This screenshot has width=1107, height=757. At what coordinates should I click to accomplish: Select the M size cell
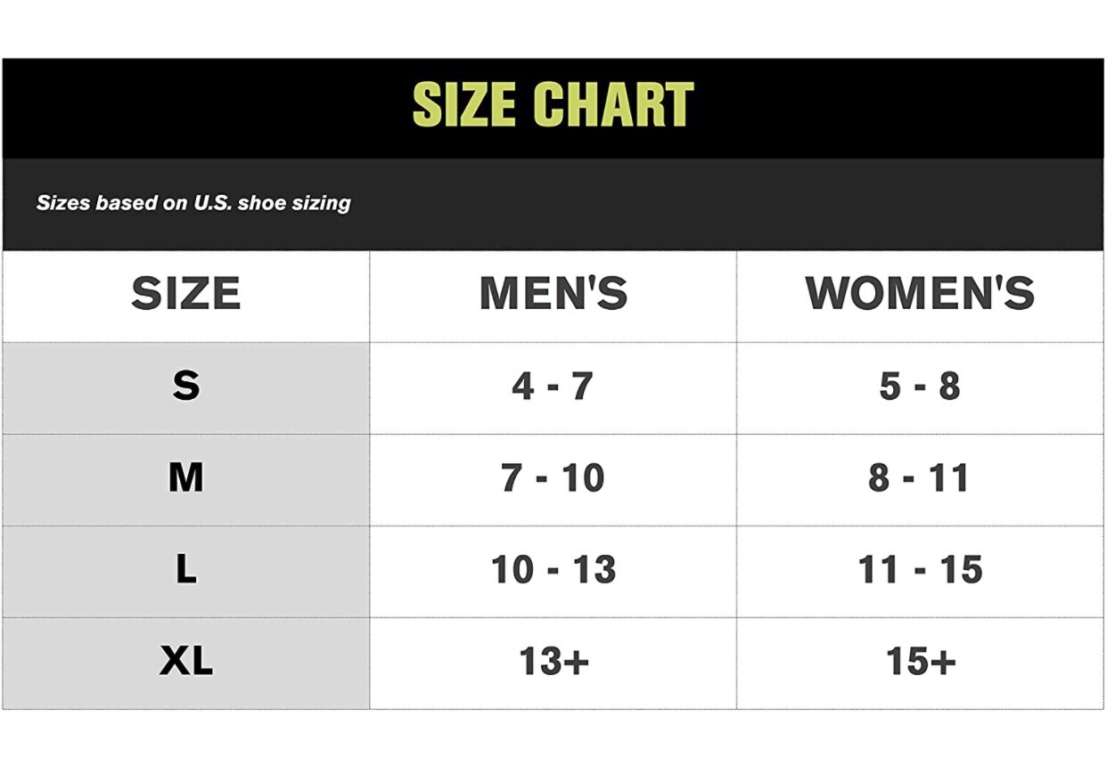coord(186,478)
